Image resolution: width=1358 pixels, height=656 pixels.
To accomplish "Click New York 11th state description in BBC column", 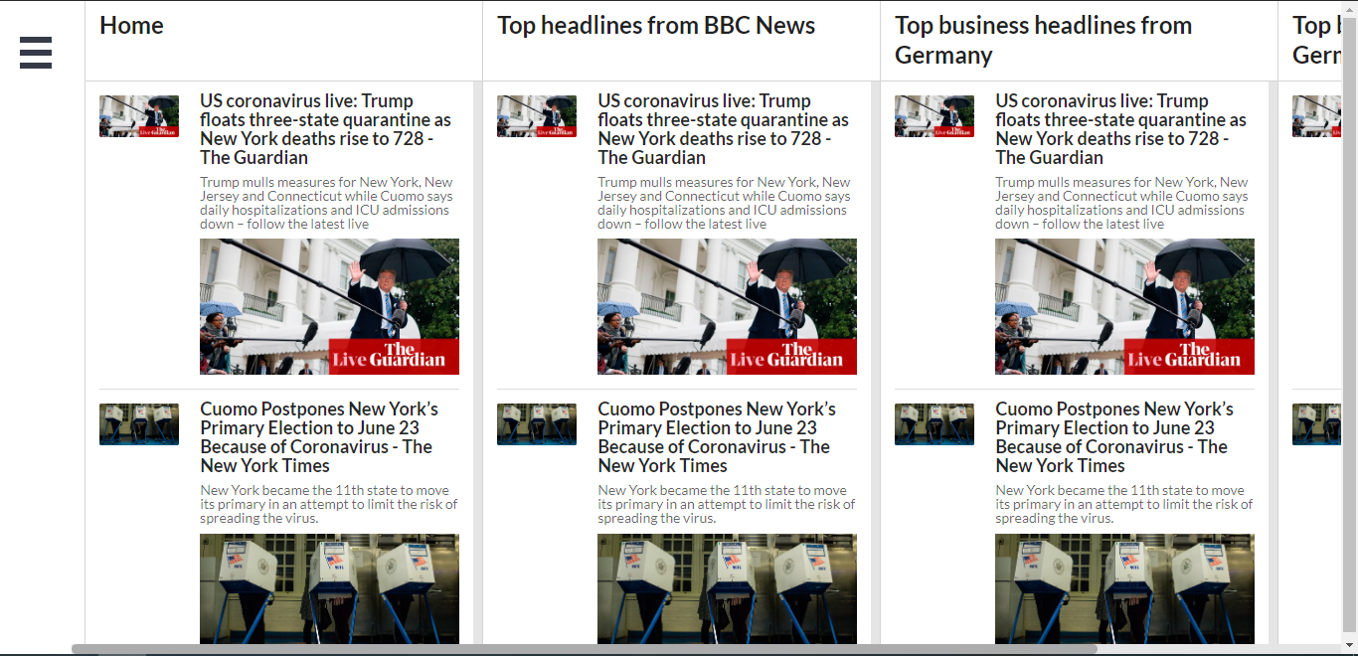I will tap(726, 504).
